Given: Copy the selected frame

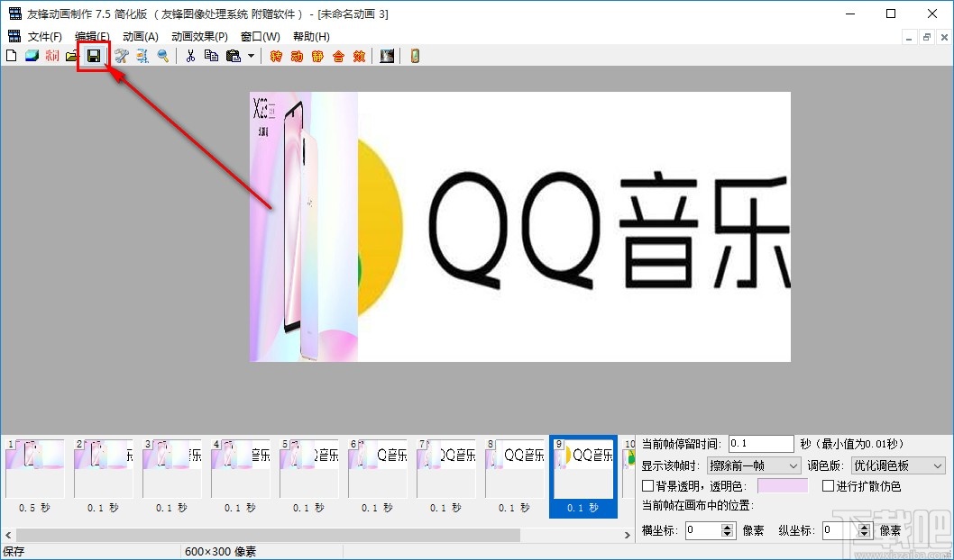Looking at the screenshot, I should [211, 56].
